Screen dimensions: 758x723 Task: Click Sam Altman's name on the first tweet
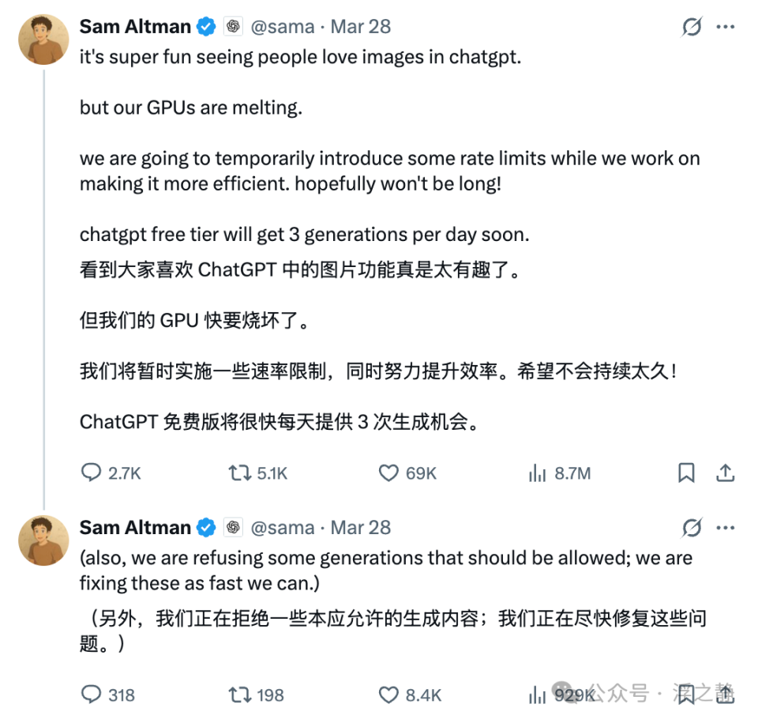click(x=134, y=25)
